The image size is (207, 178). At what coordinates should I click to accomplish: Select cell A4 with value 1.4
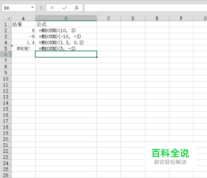tap(23, 43)
